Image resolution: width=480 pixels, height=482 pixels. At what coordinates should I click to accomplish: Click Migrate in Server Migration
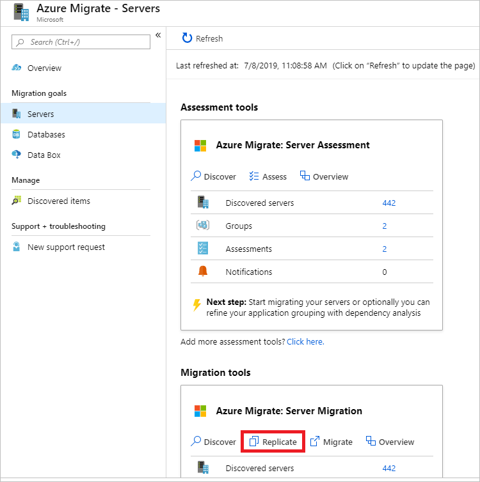click(331, 442)
